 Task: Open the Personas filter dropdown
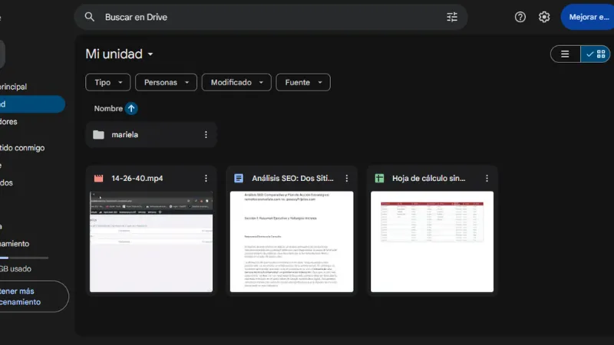[x=166, y=83]
